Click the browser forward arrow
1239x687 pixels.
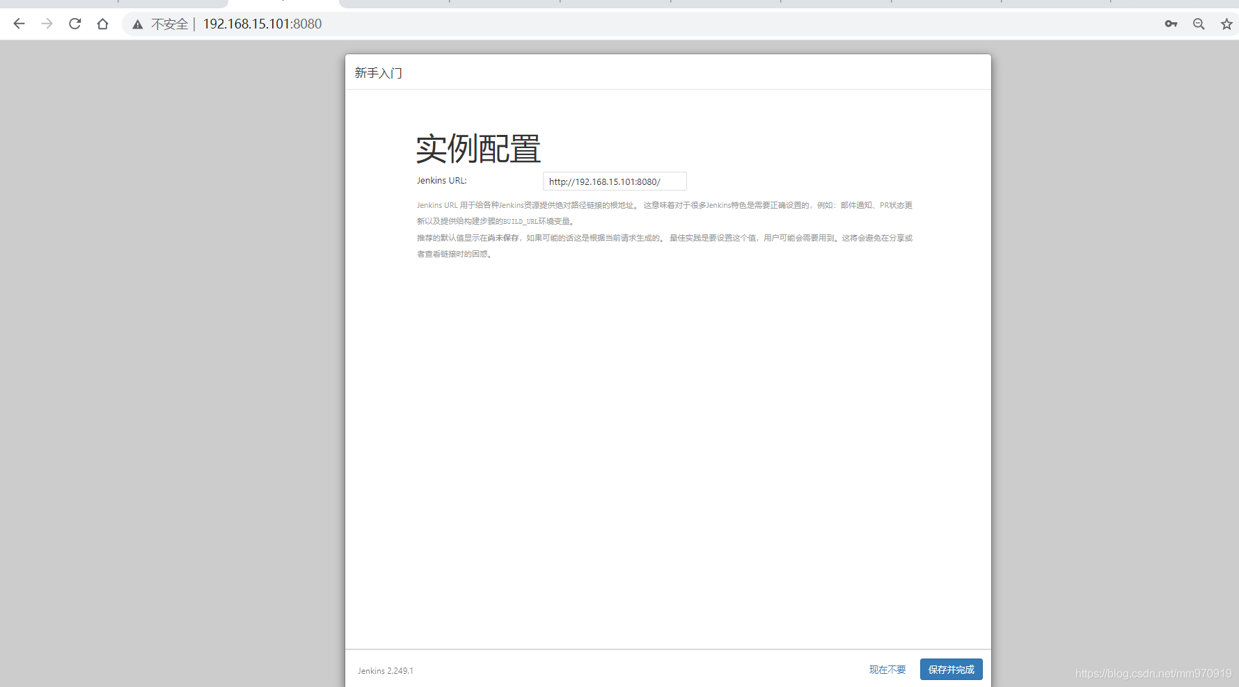[47, 24]
